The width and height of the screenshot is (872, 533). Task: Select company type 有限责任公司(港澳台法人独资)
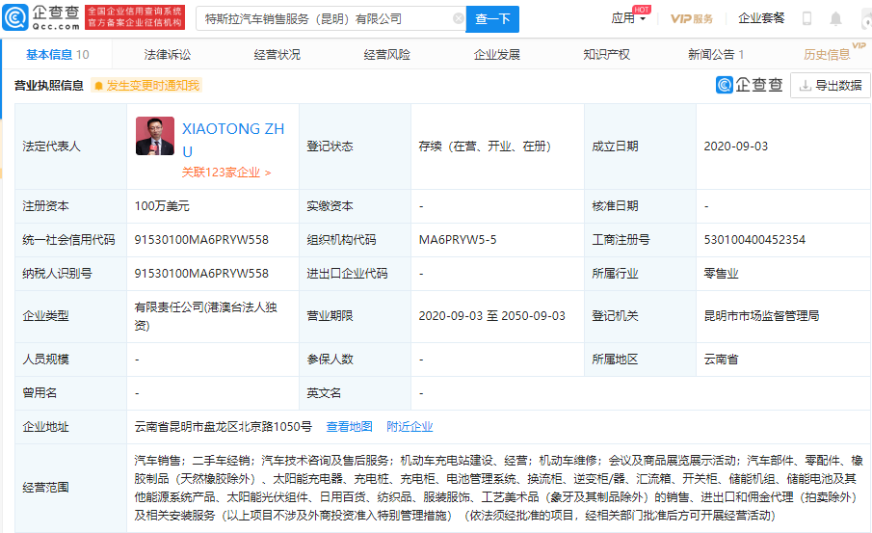[x=206, y=316]
